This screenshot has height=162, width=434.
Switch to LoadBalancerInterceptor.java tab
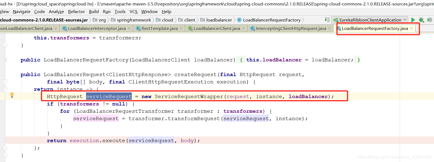tap(97, 28)
